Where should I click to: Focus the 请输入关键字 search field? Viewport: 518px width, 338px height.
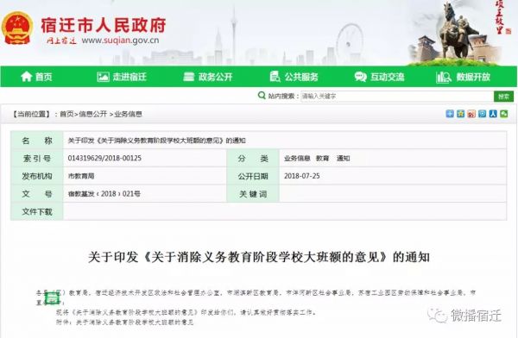pyautogui.click(x=397, y=96)
